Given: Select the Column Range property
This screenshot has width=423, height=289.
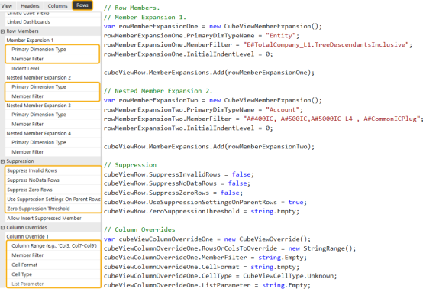Looking at the screenshot, I should pos(53,246).
